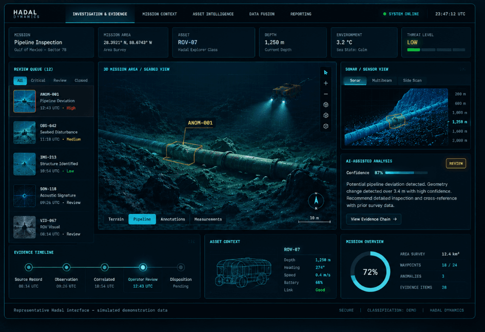Click the Operator Review timeline node
485x332 pixels.
(x=143, y=267)
